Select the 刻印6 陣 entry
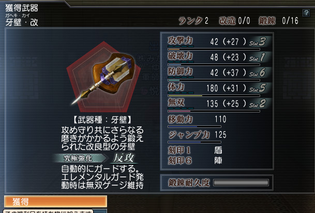Viewport: 315px width, 213px height. pyautogui.click(x=196, y=160)
